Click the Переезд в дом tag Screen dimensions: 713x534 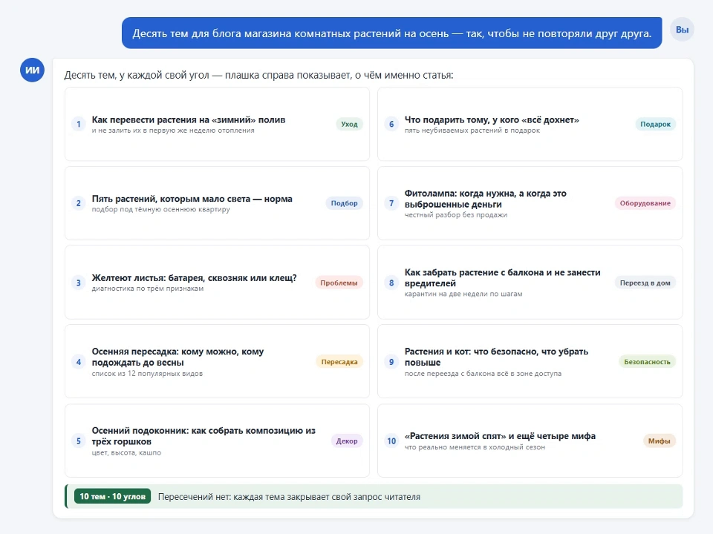tap(645, 283)
